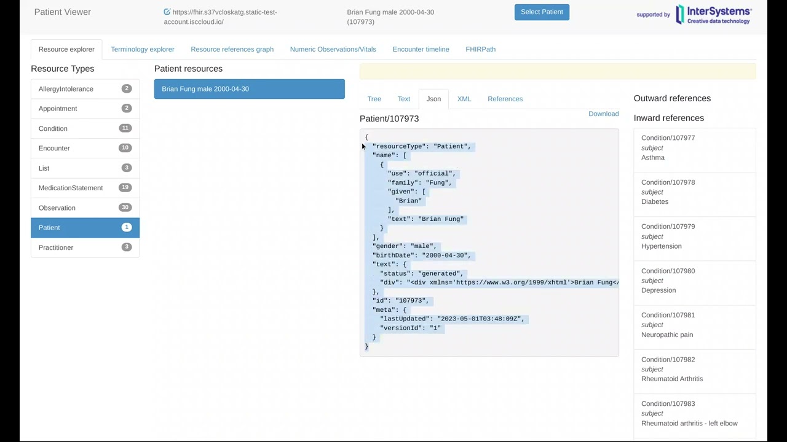Viewport: 787px width, 442px height.
Task: Click the "birthDate": "2000-04-30" JSON line
Action: (421, 255)
